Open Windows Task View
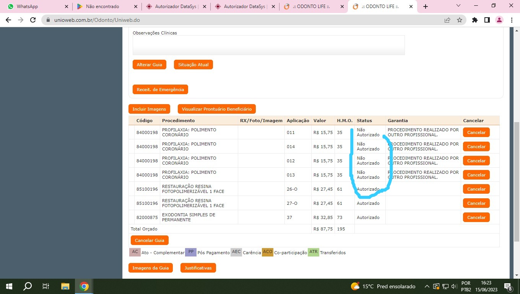520x294 pixels. pos(46,286)
